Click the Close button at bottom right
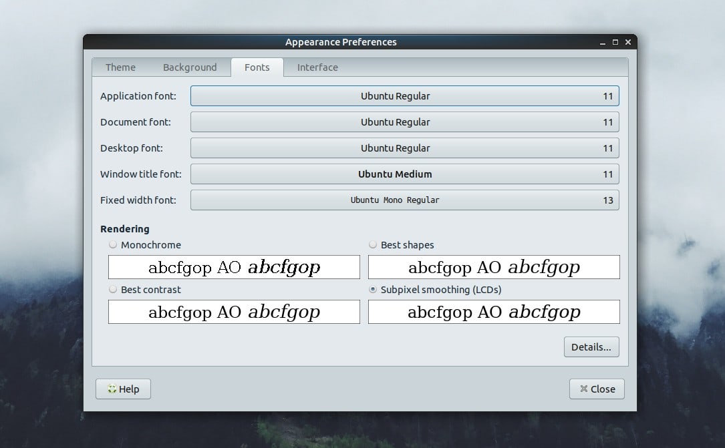Screen dimensions: 725x448 pos(597,389)
